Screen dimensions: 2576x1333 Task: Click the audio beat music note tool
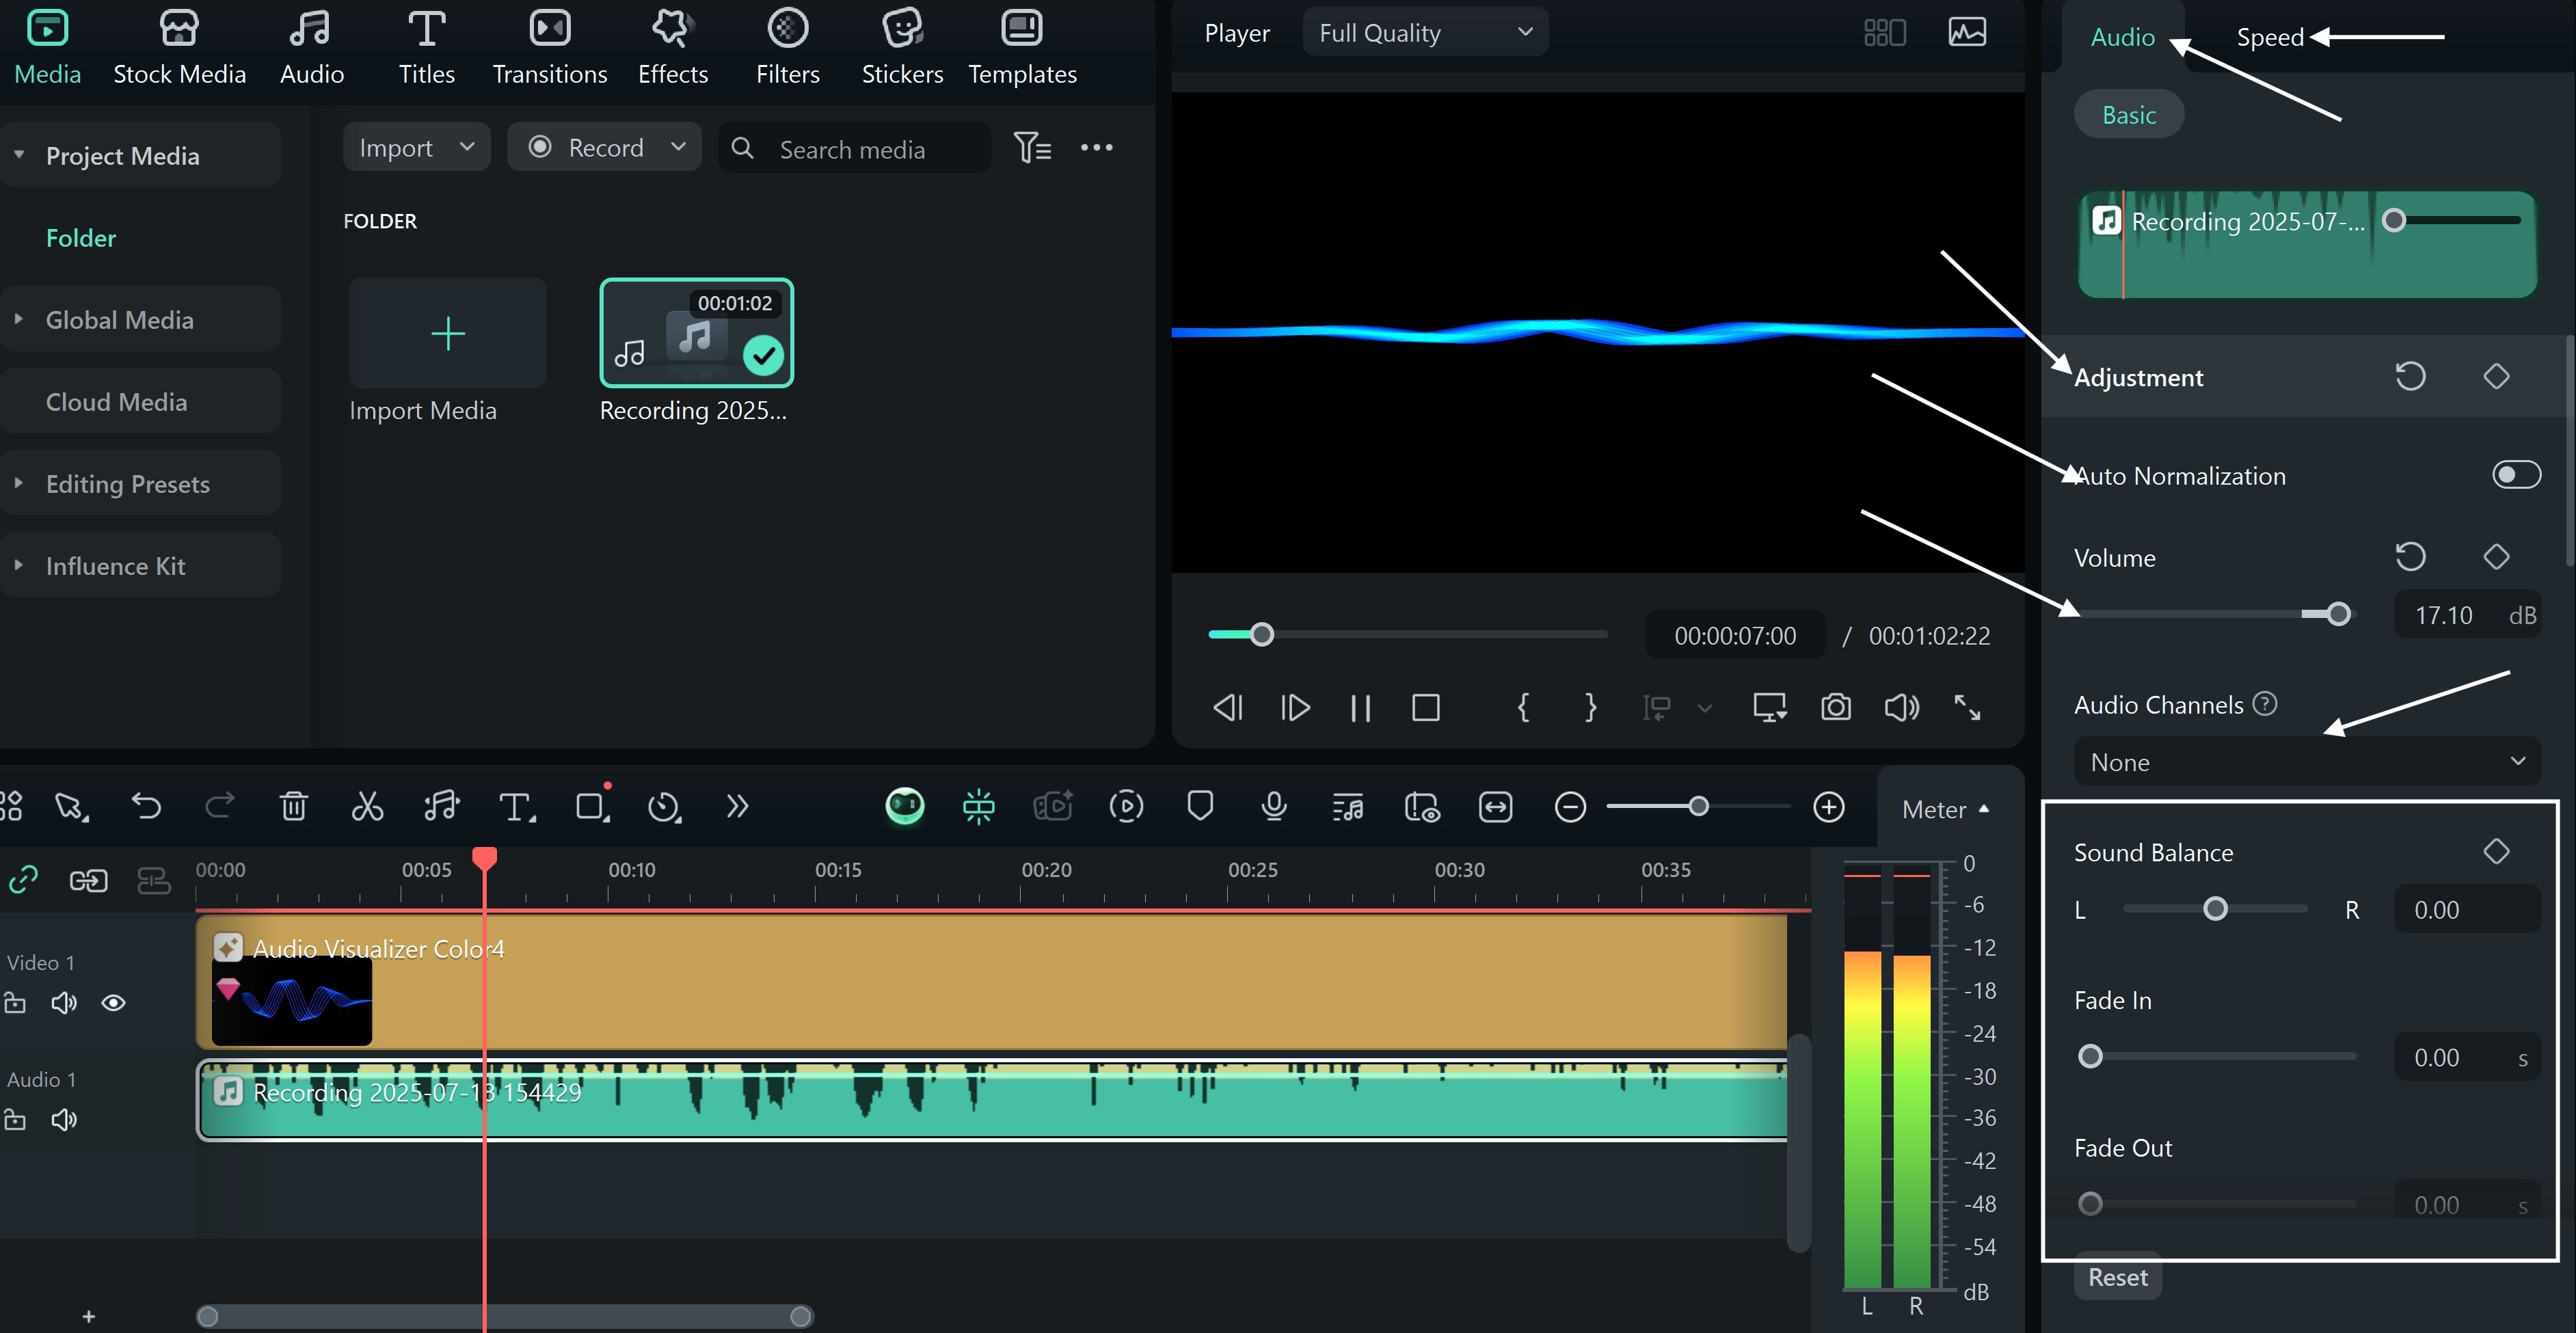(x=441, y=806)
